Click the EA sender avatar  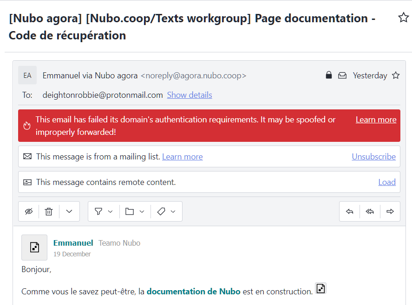point(27,75)
